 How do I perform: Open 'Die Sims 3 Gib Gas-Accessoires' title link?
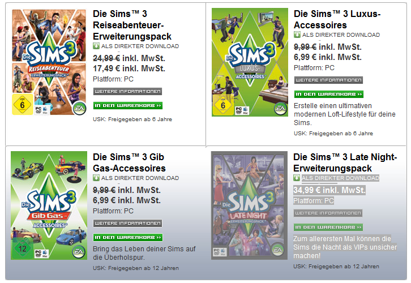(x=136, y=162)
